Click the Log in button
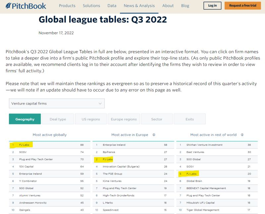 pos(212,6)
